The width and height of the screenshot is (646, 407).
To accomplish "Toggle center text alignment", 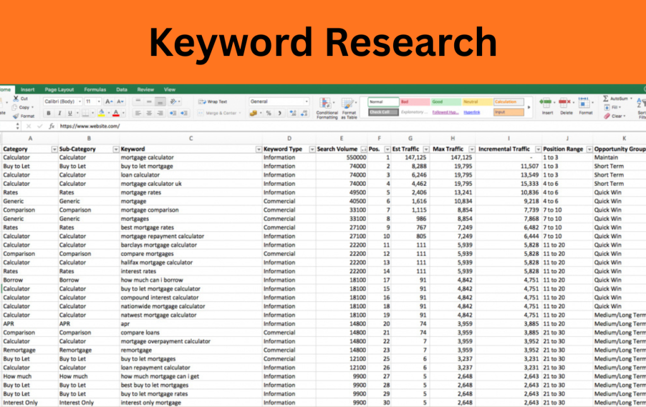I will [149, 113].
